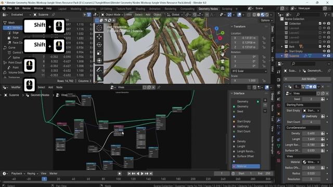Select the Annotate tool in viewport toolbar
This screenshot has width=333, height=187.
[x=99, y=70]
